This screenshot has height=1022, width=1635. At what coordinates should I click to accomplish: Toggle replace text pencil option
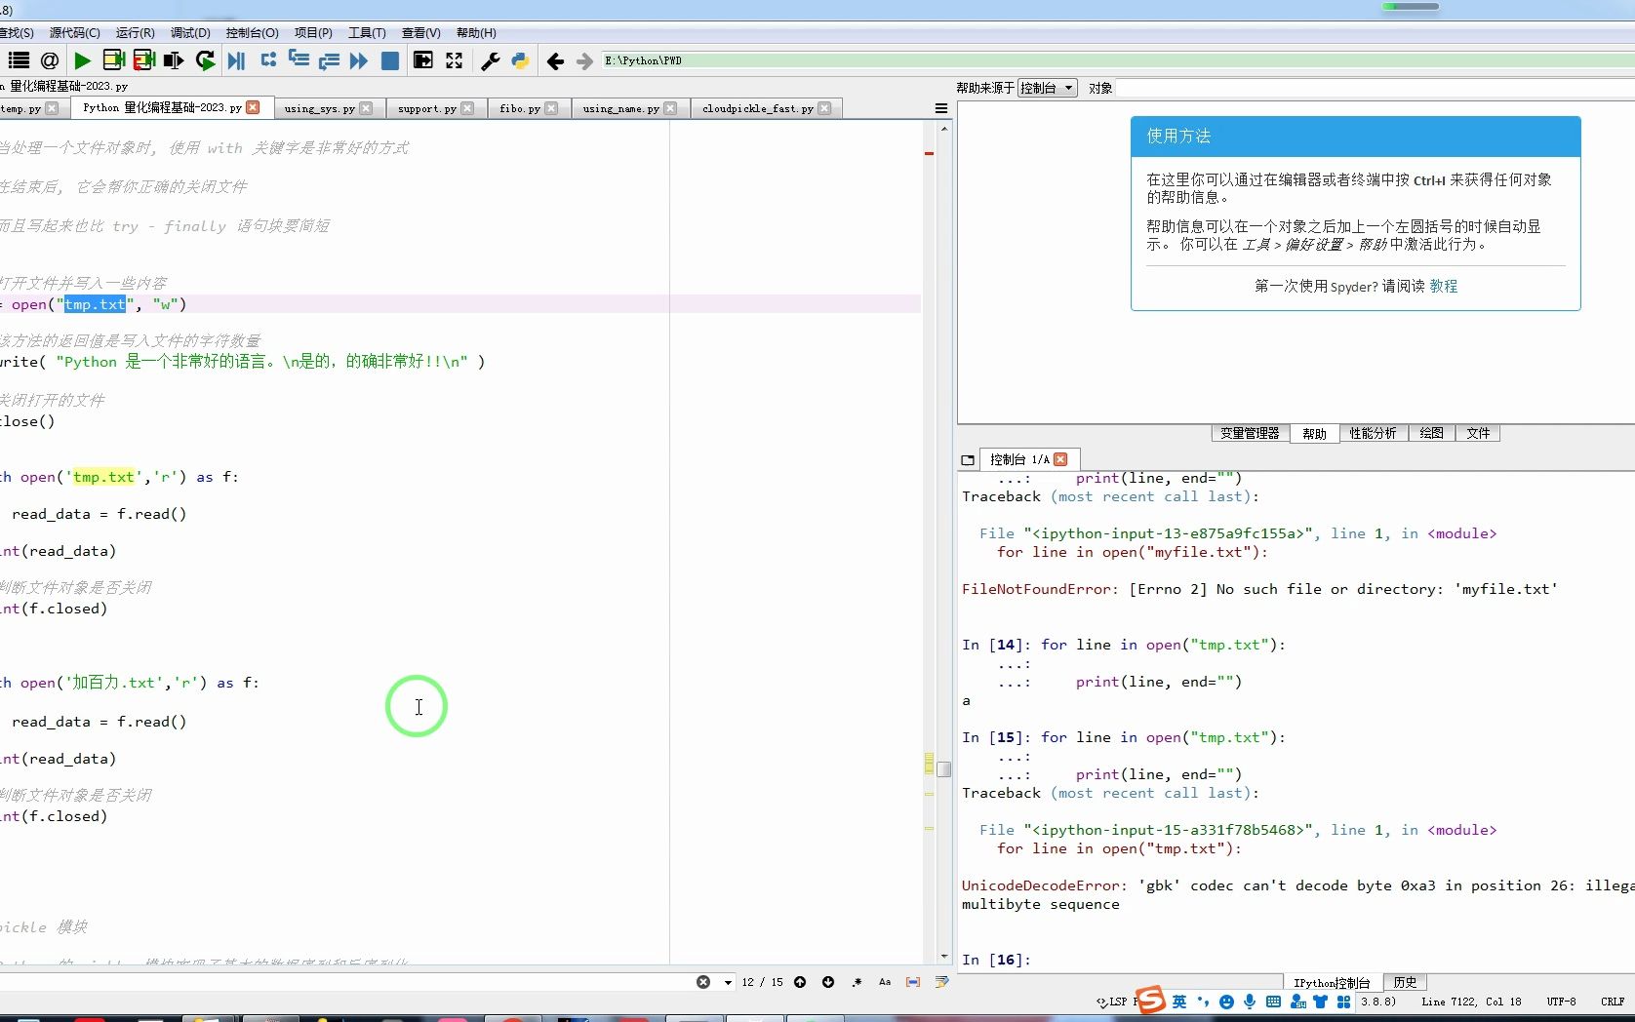click(941, 982)
